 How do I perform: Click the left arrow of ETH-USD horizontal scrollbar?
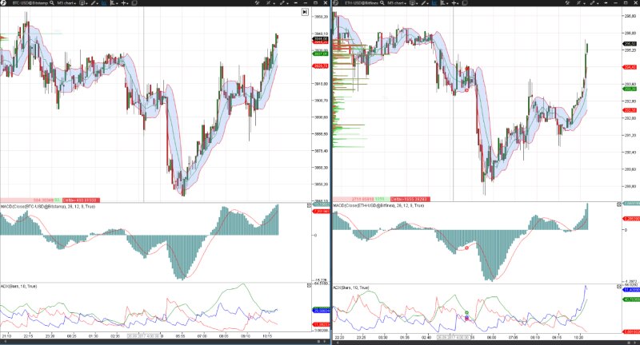(x=337, y=342)
